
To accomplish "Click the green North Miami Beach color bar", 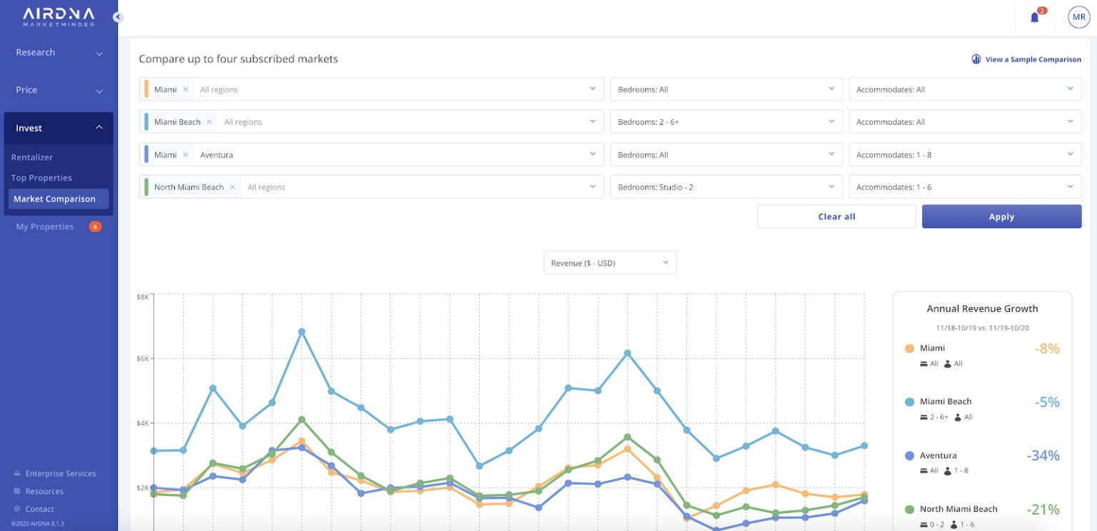I will 146,187.
